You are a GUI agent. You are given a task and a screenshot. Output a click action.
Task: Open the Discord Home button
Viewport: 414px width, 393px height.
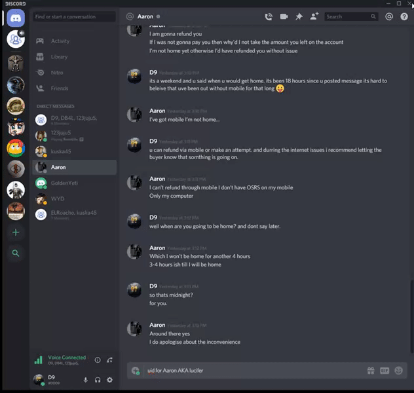(x=16, y=18)
